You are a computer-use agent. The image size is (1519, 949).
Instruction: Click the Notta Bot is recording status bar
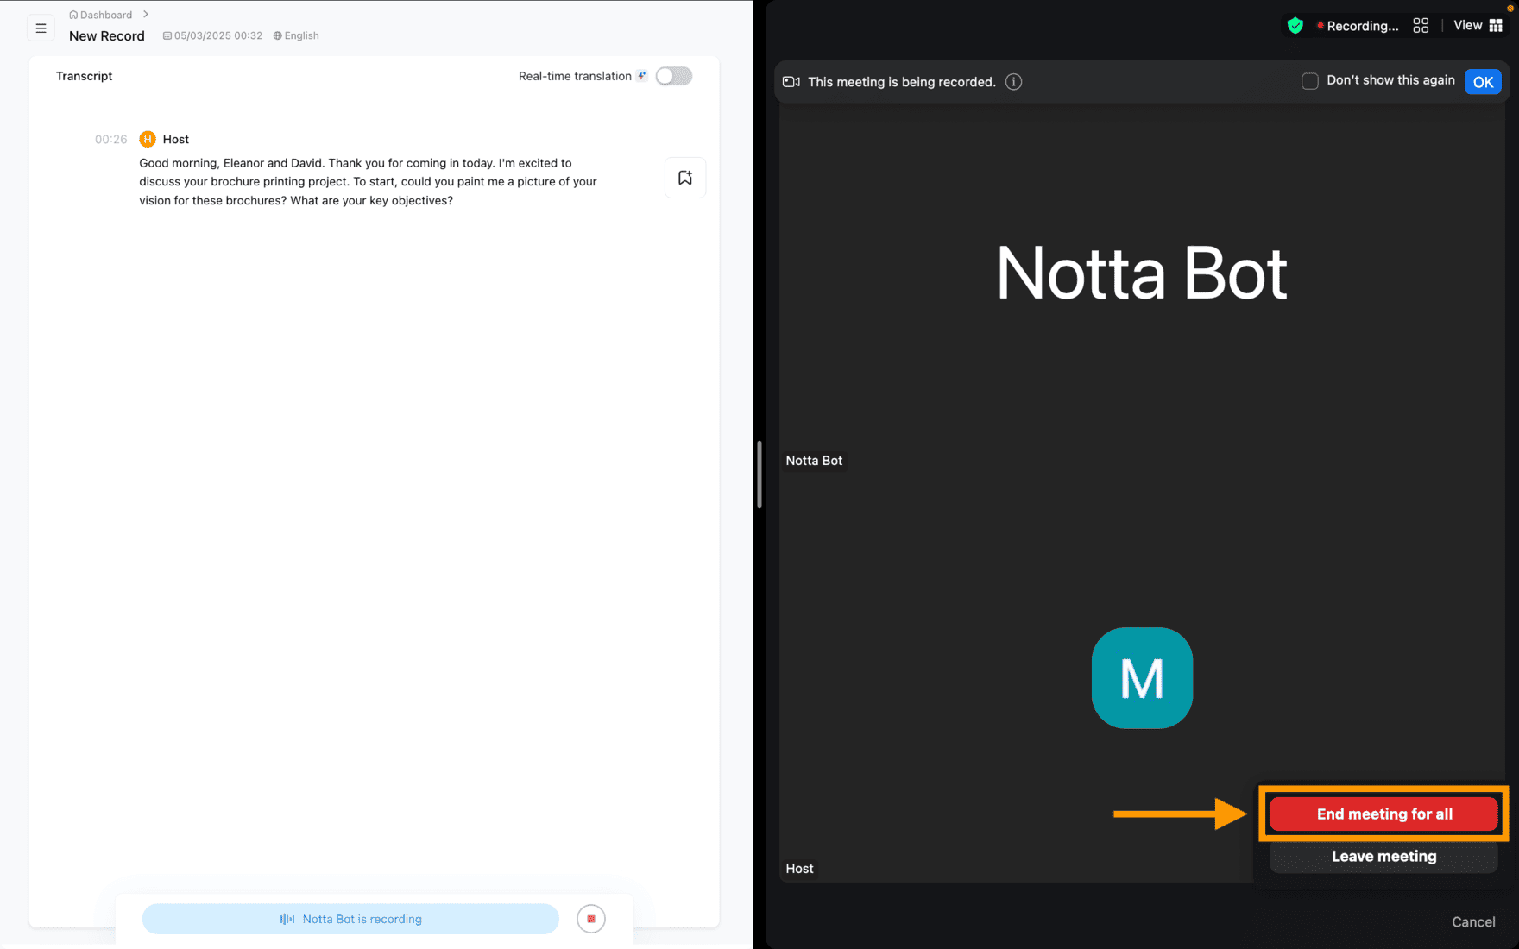point(350,919)
